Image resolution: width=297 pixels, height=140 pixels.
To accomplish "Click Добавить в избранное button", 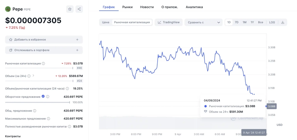I will coord(44,40).
